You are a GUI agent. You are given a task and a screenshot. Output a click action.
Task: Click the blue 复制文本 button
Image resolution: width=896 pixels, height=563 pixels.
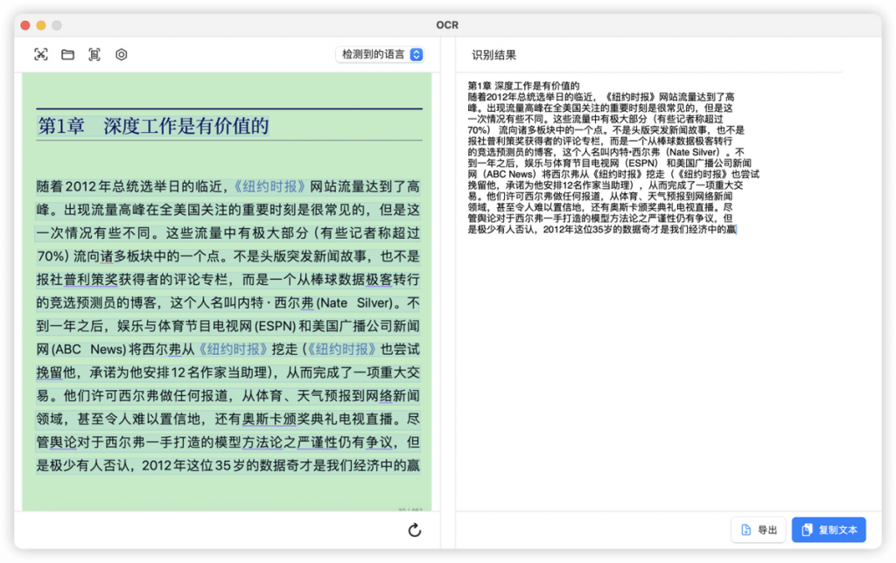[829, 530]
